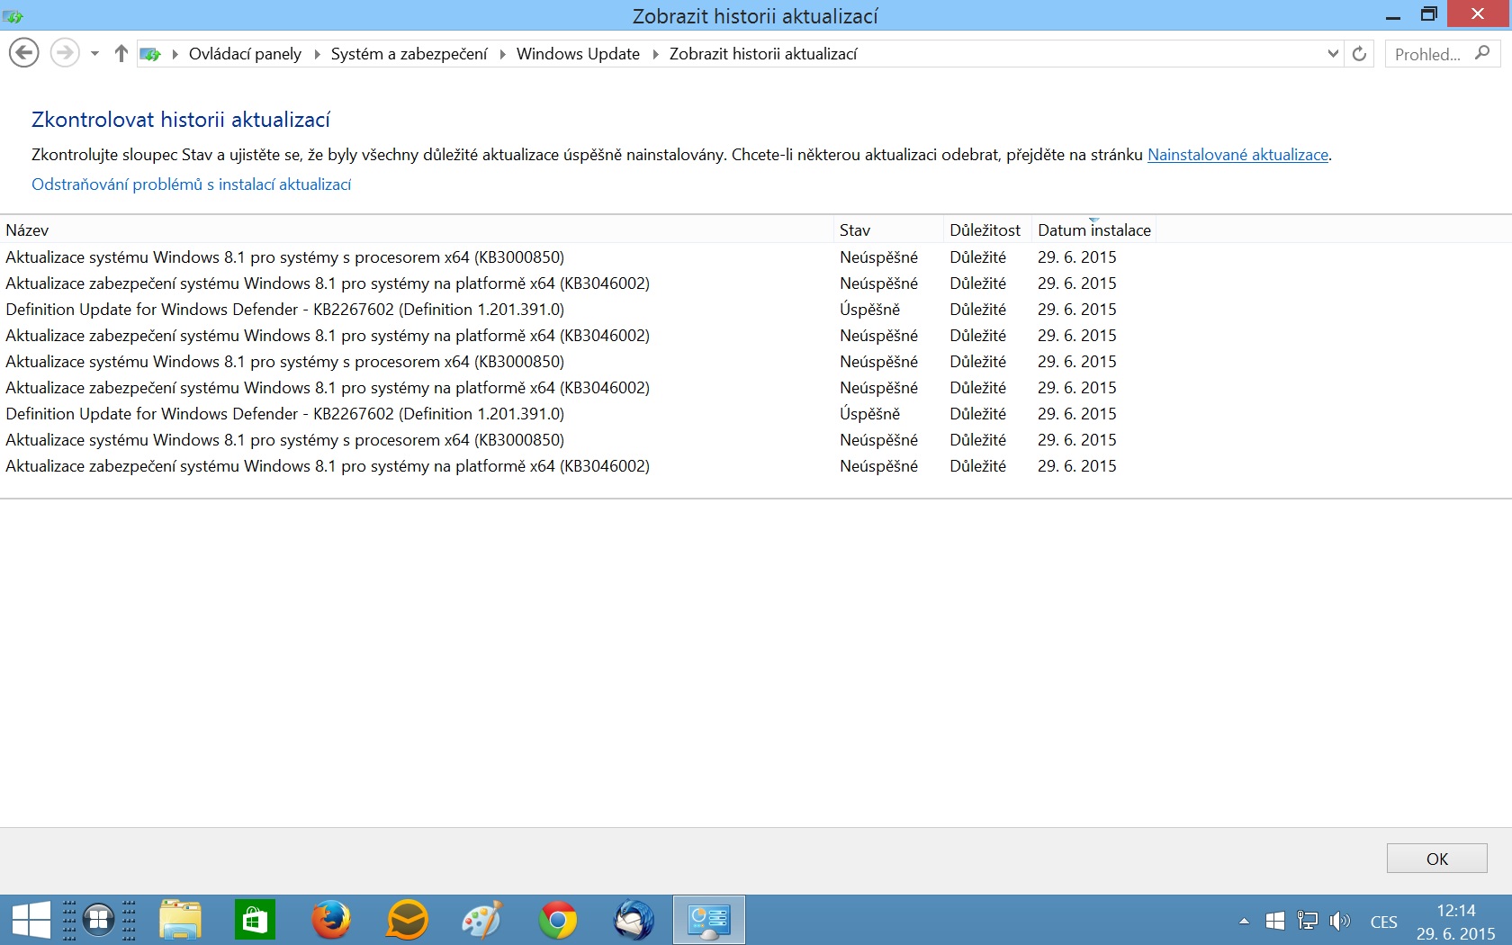Go back with the Back arrow button
The width and height of the screenshot is (1512, 945).
(24, 53)
